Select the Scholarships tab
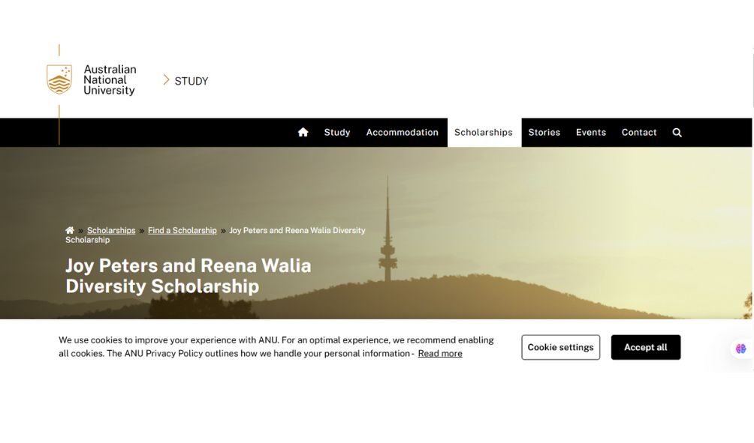Screen dimensions: 754x443 tap(484, 133)
